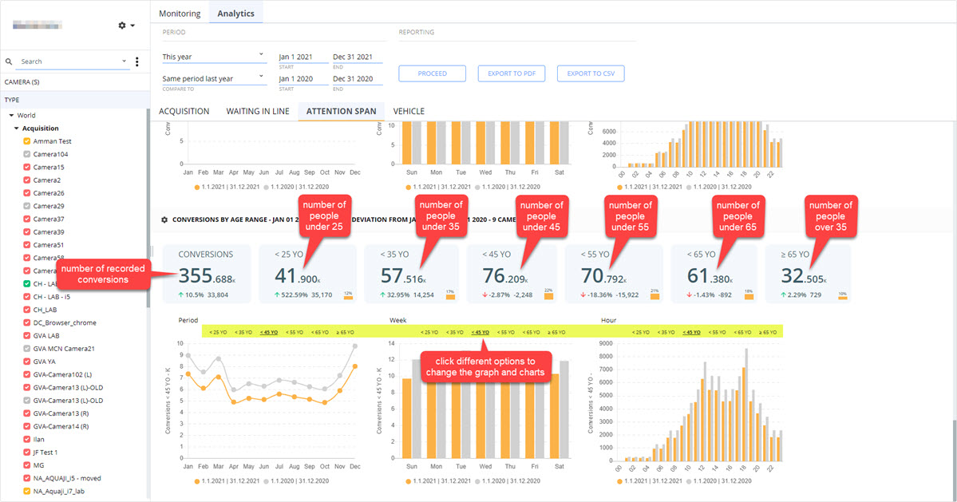Open the settings gear menu in sidebar
957x502 pixels.
(126, 25)
